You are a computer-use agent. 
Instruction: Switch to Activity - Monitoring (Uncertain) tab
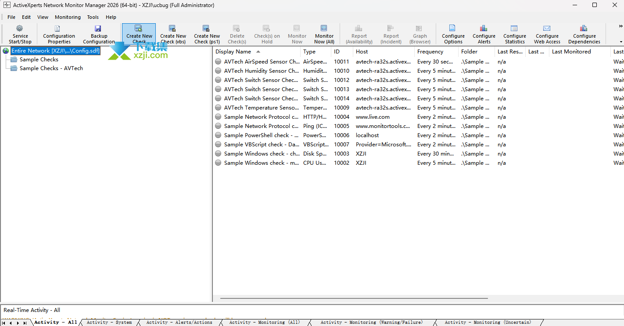coord(488,322)
